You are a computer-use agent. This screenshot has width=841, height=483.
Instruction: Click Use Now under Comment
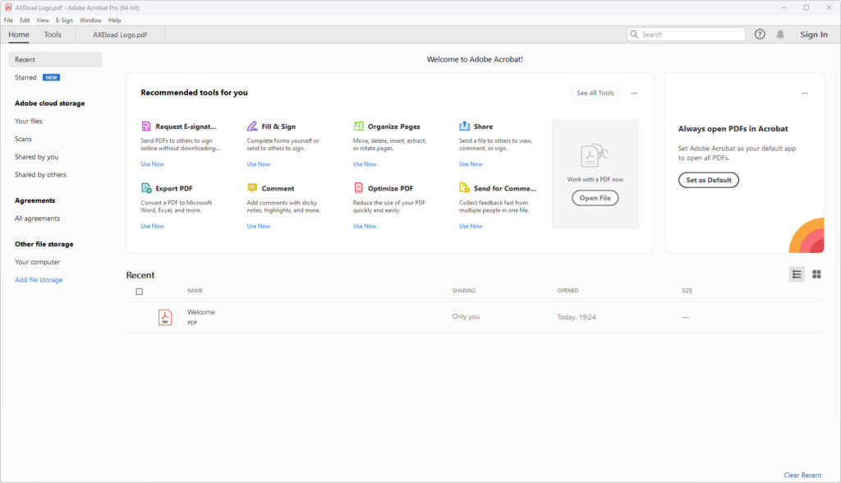(x=259, y=226)
